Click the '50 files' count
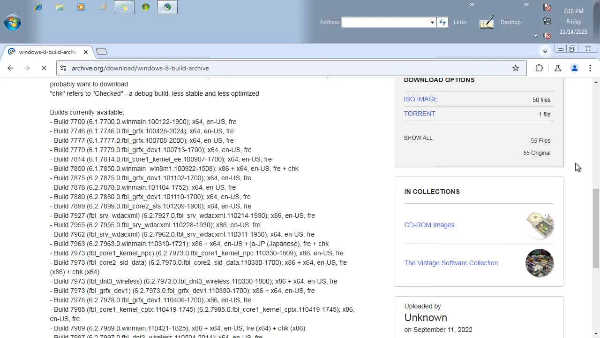600x338 pixels. tap(541, 100)
